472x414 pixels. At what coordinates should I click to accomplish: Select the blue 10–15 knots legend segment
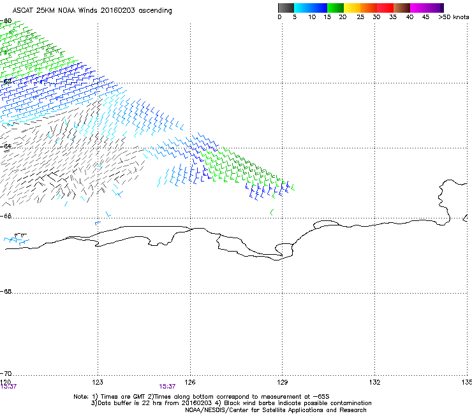click(x=319, y=8)
